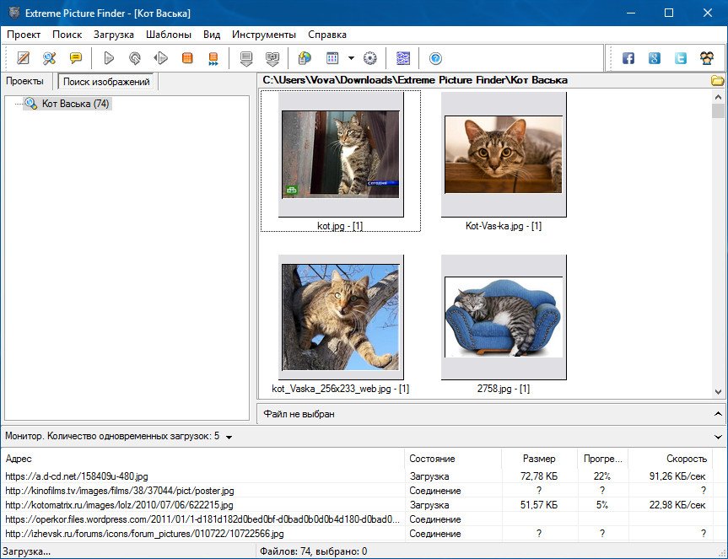Open the Проект menu
The width and height of the screenshot is (728, 559).
pos(24,35)
